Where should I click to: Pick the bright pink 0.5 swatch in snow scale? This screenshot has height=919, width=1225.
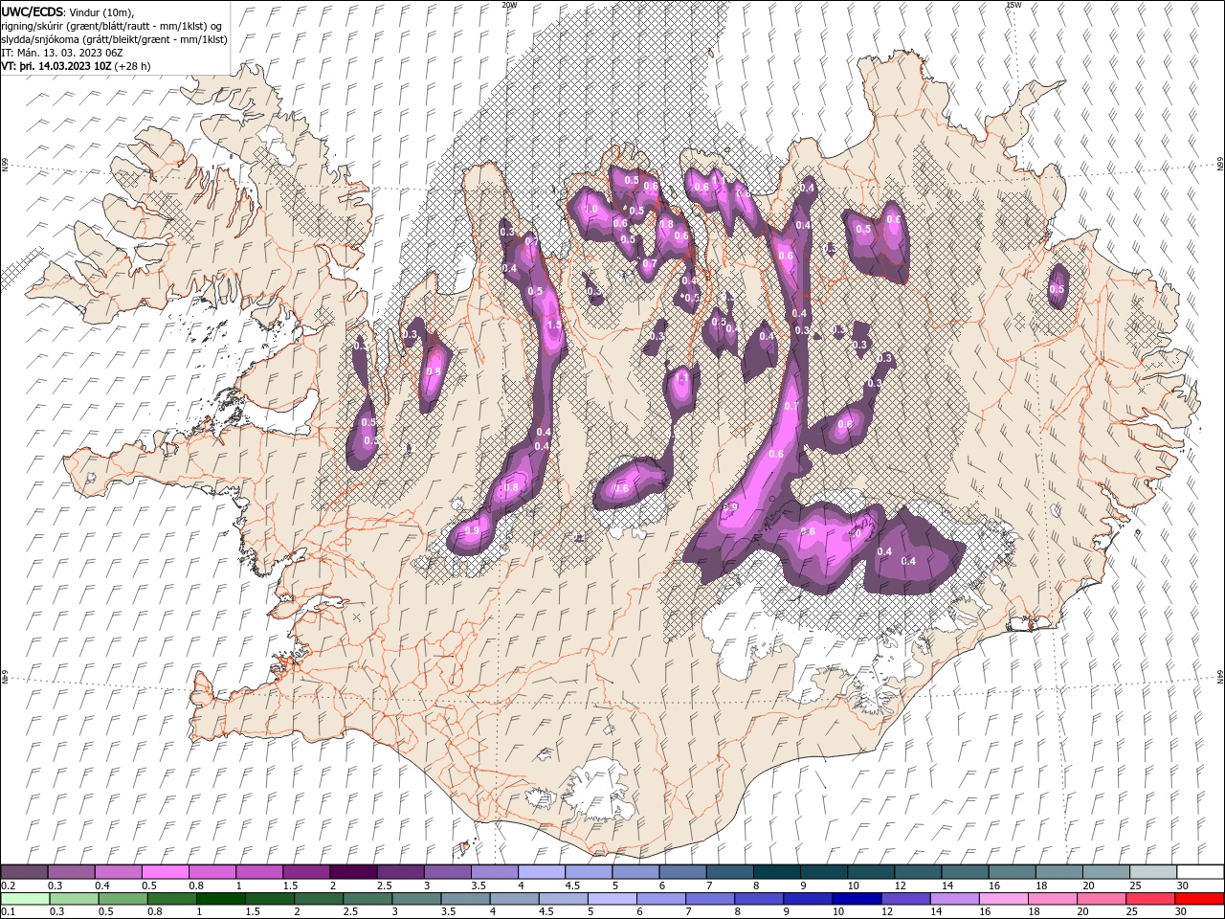(165, 872)
